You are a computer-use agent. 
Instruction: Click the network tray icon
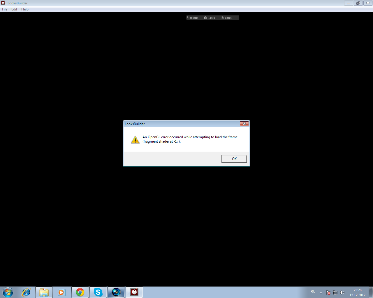click(335, 292)
